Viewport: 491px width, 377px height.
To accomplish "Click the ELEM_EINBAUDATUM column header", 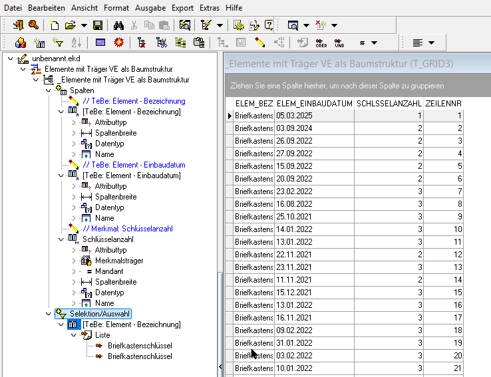I will tap(313, 104).
